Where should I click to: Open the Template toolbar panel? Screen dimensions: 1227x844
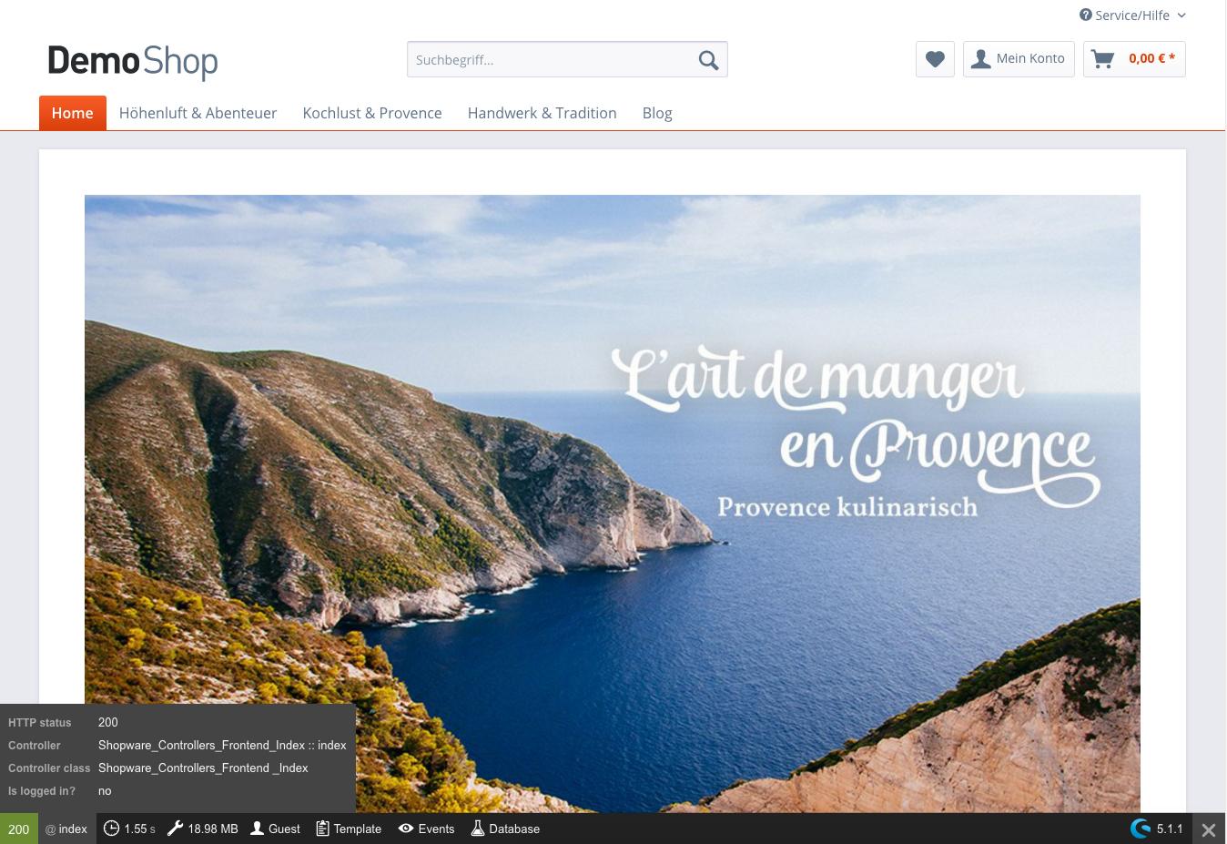(x=349, y=829)
